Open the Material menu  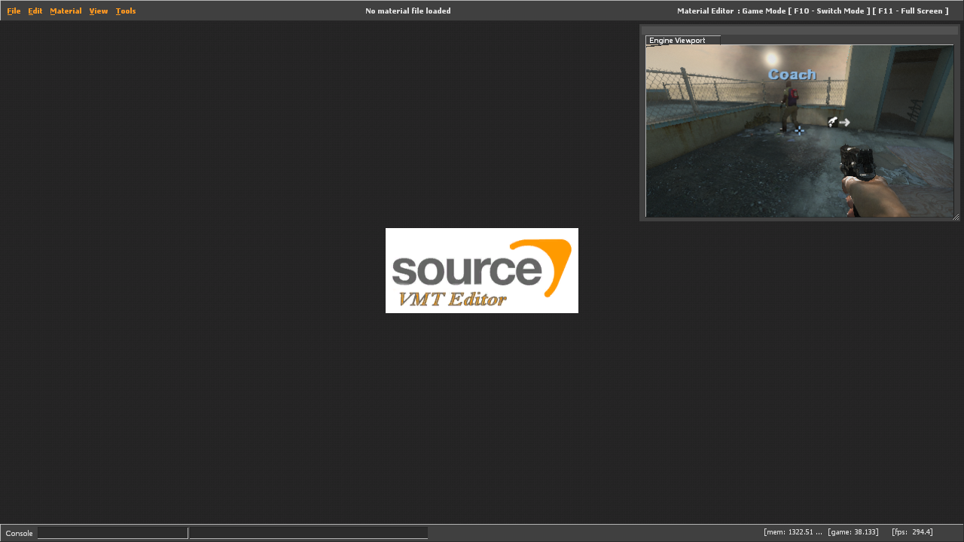pos(66,11)
